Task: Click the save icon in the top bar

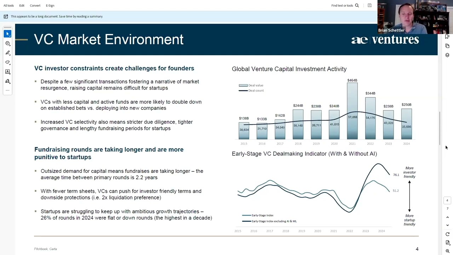Action: pos(369,5)
